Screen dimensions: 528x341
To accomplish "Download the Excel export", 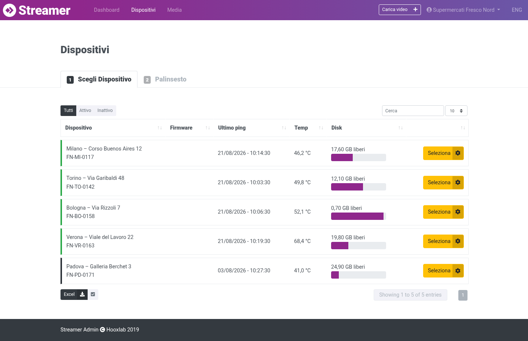I will [74, 294].
